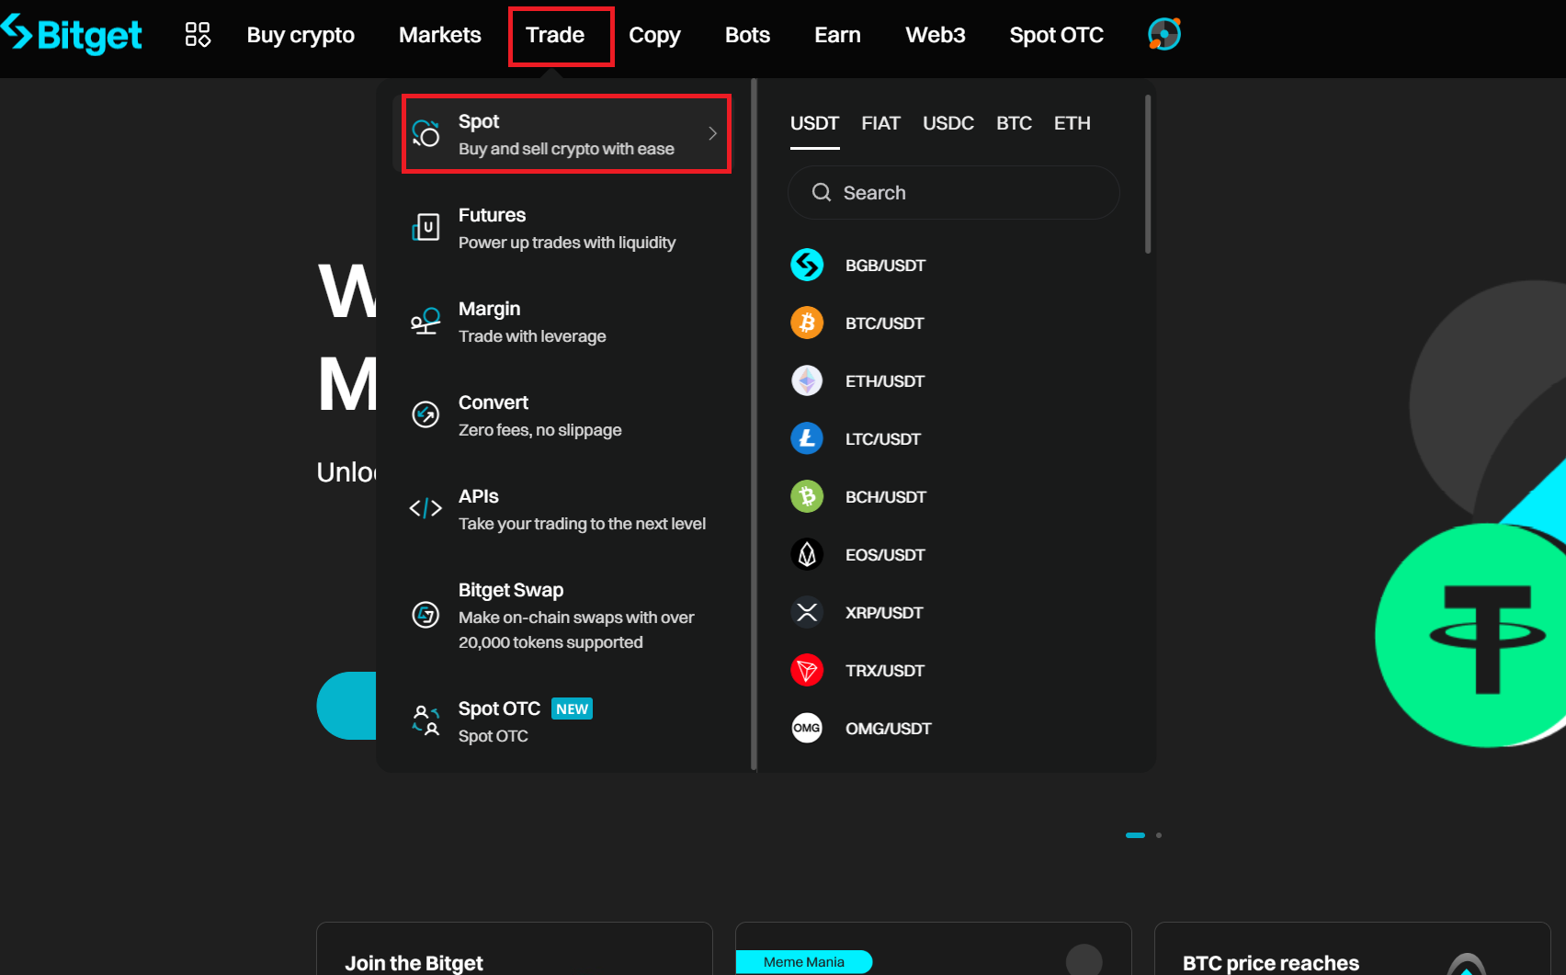Open the Join the Bitget card
This screenshot has height=975, width=1566.
tap(515, 949)
